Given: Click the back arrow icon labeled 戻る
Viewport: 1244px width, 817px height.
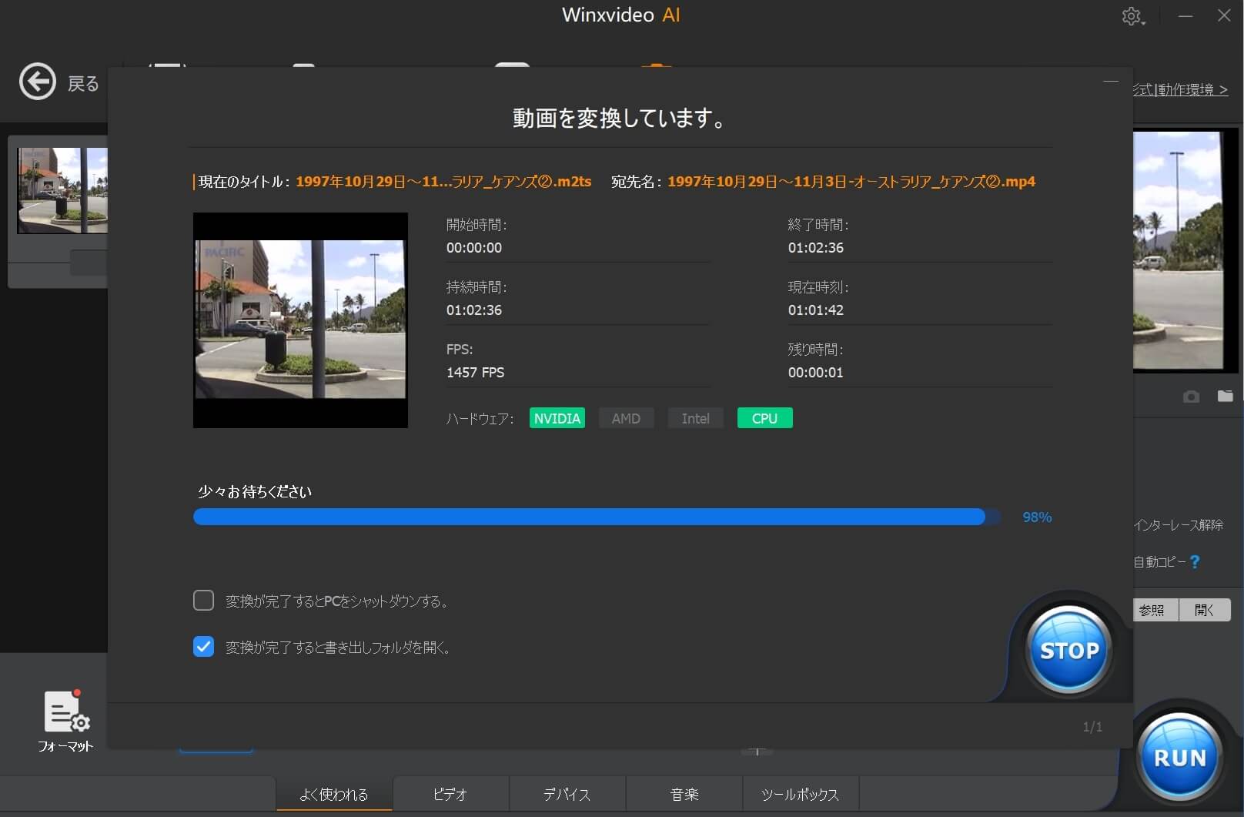Looking at the screenshot, I should [x=38, y=82].
